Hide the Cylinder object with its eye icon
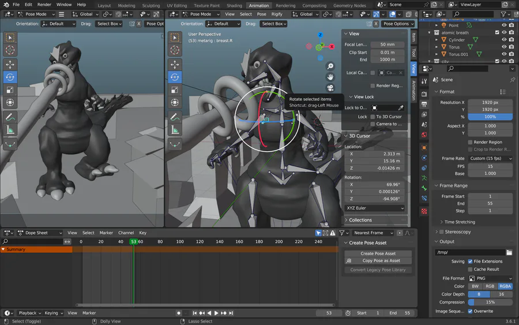The width and height of the screenshot is (519, 325). click(x=504, y=40)
